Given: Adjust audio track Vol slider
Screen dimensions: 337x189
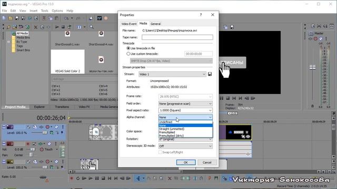Looking at the screenshot, I should pos(33,149).
